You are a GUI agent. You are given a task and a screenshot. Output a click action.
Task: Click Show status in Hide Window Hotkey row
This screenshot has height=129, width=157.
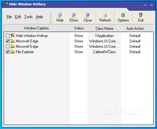79,36
